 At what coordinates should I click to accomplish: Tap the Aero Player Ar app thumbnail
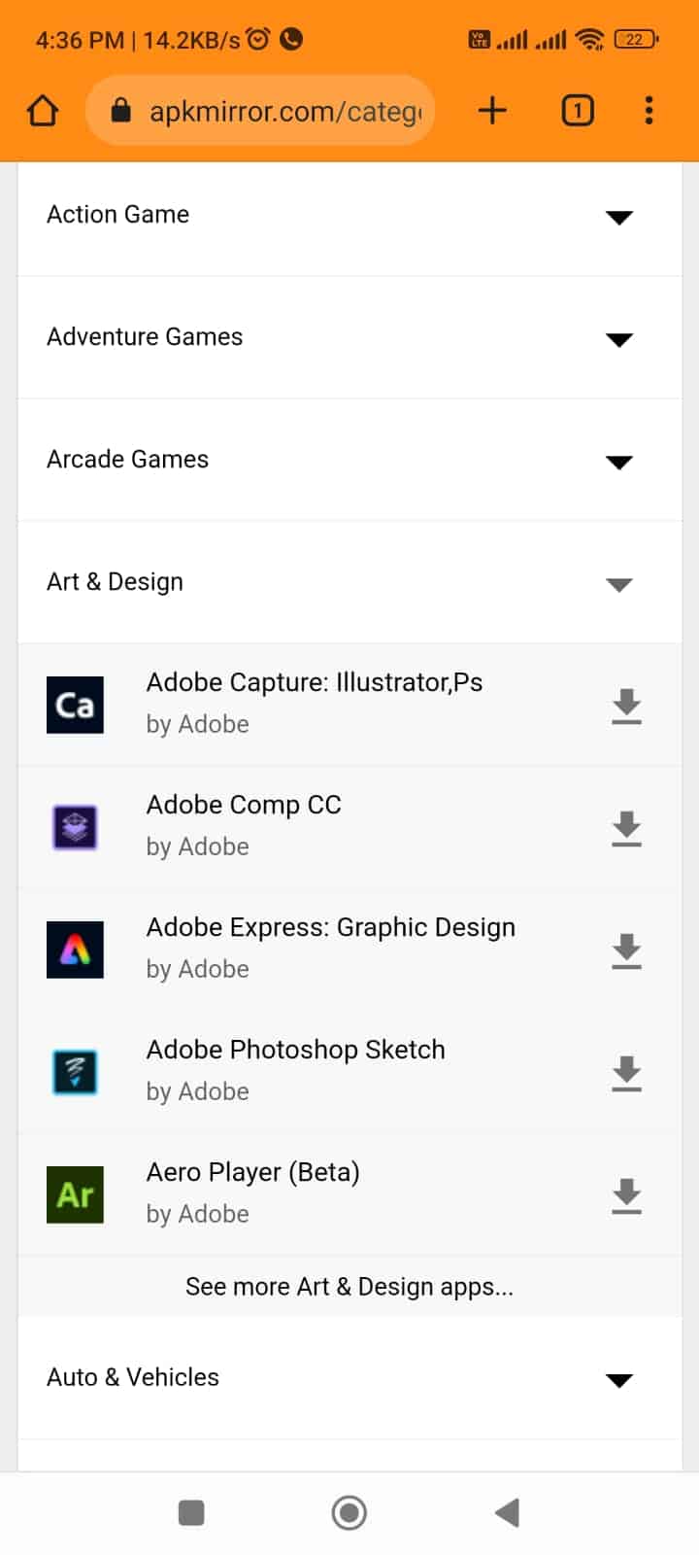[x=75, y=1194]
